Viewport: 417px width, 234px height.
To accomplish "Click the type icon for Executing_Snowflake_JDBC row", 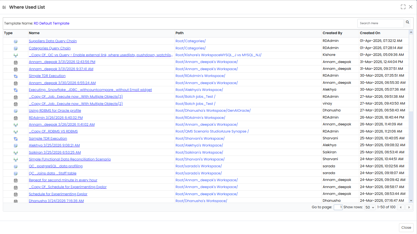I will (x=16, y=90).
